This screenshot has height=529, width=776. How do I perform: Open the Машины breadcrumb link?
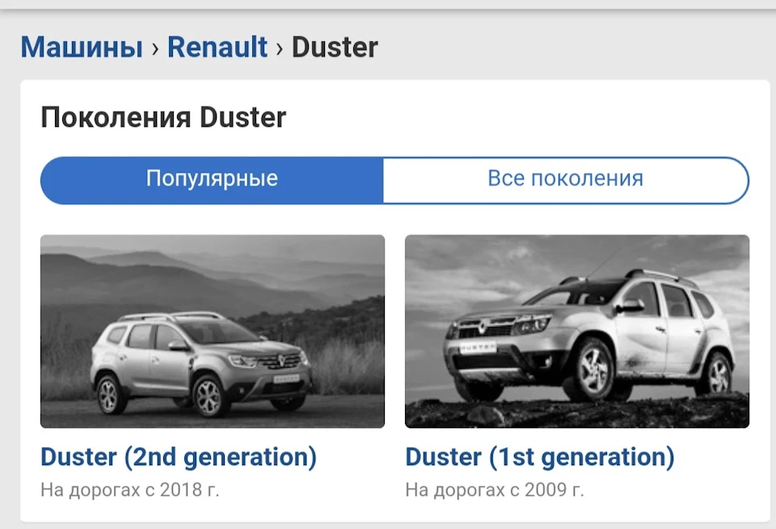[x=82, y=48]
